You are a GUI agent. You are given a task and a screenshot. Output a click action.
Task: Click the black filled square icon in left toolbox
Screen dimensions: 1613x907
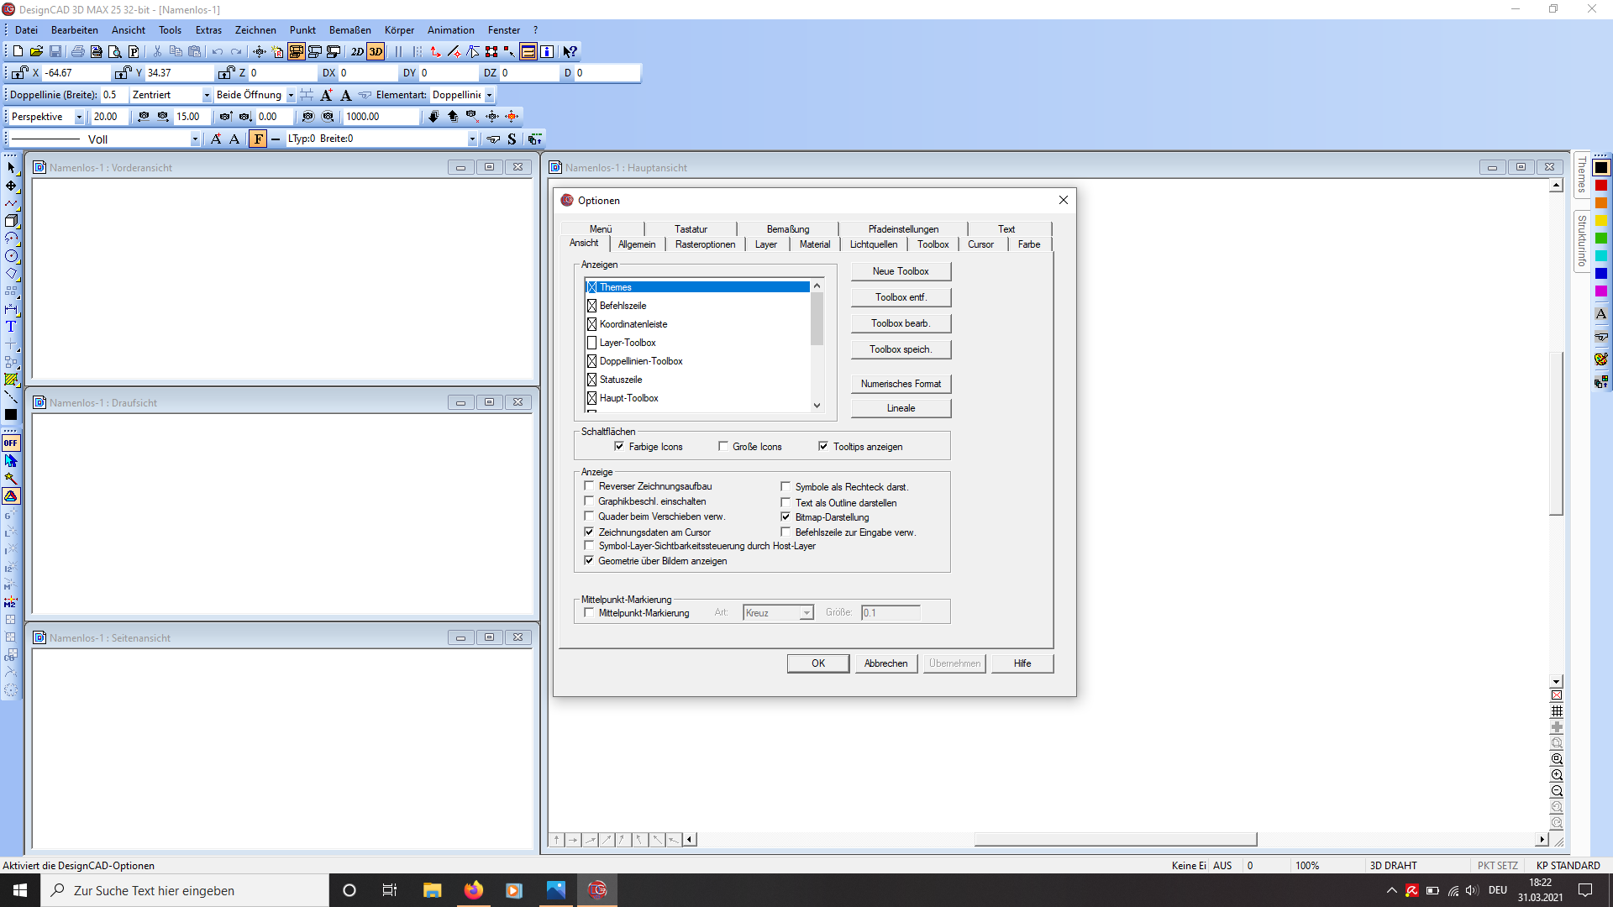click(x=11, y=415)
